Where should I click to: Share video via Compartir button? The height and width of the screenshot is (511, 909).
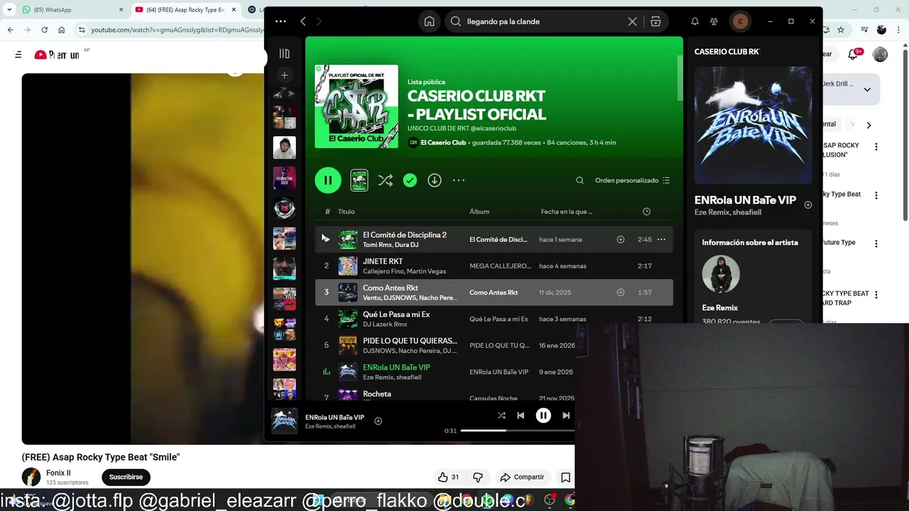tap(522, 477)
